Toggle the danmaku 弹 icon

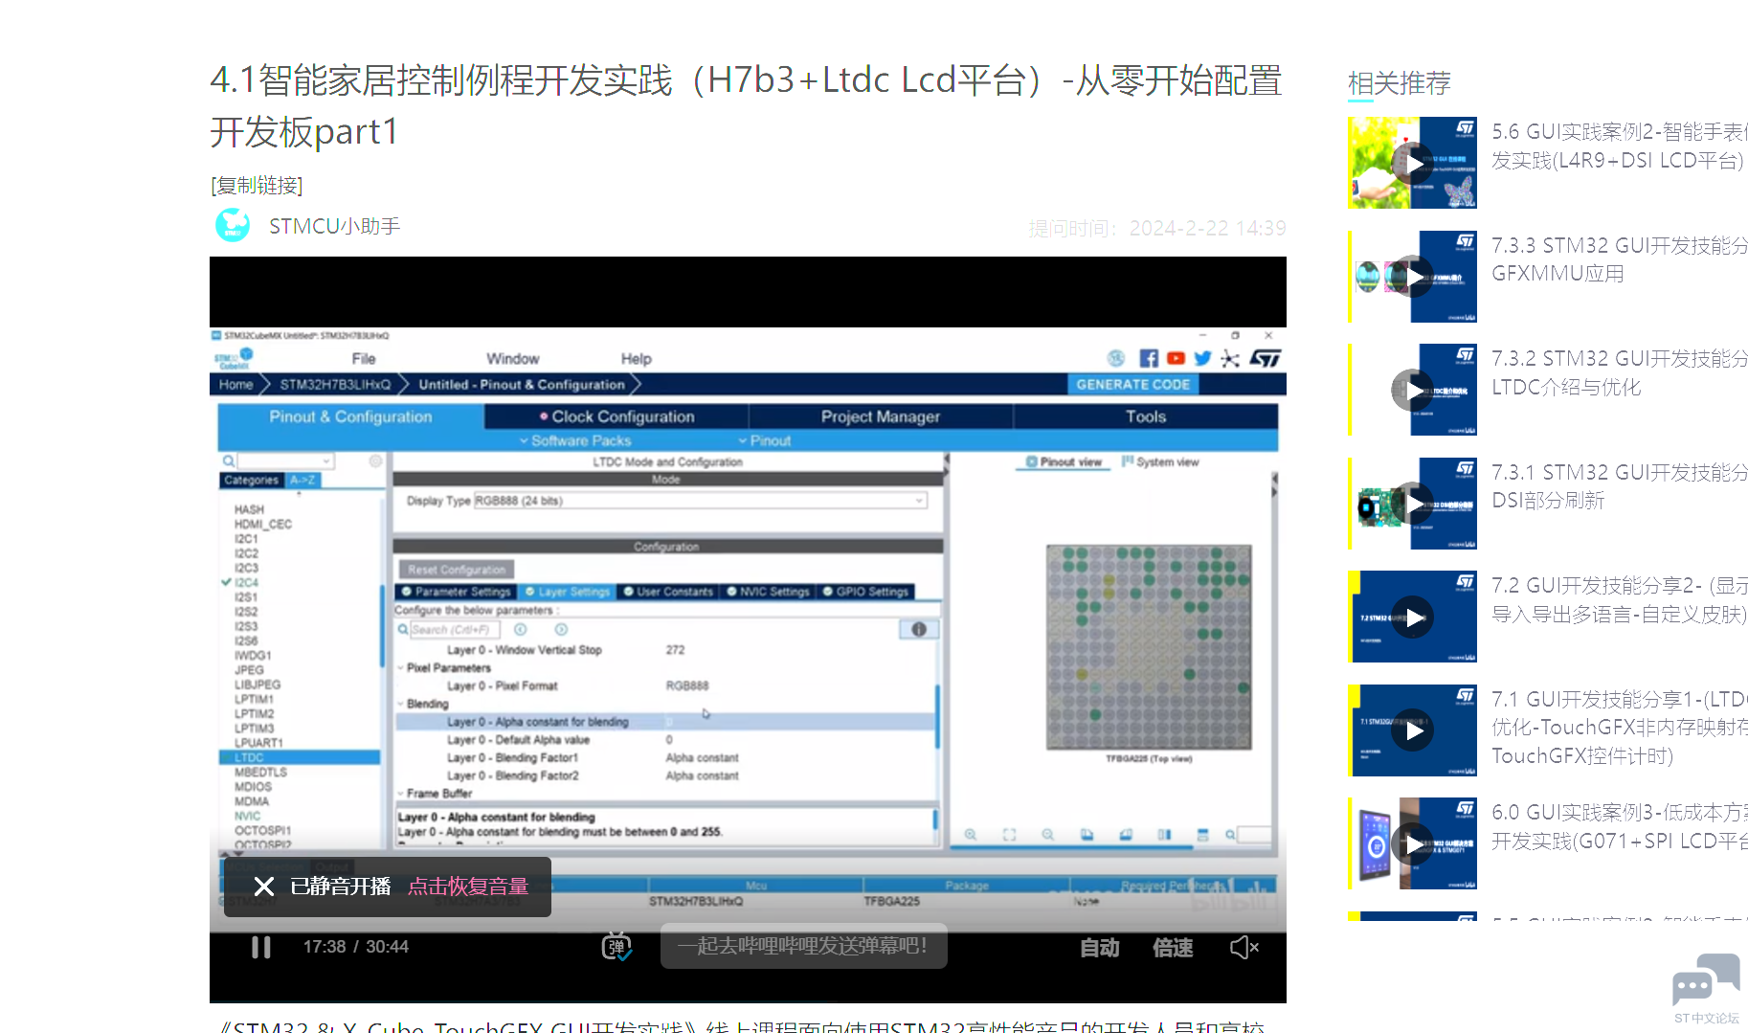616,947
